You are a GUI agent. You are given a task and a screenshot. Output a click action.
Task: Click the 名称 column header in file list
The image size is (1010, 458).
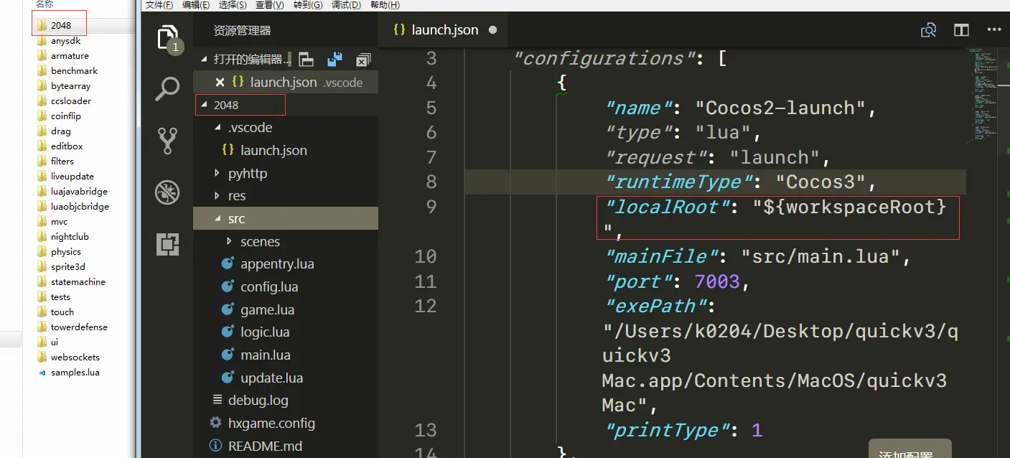(x=45, y=4)
